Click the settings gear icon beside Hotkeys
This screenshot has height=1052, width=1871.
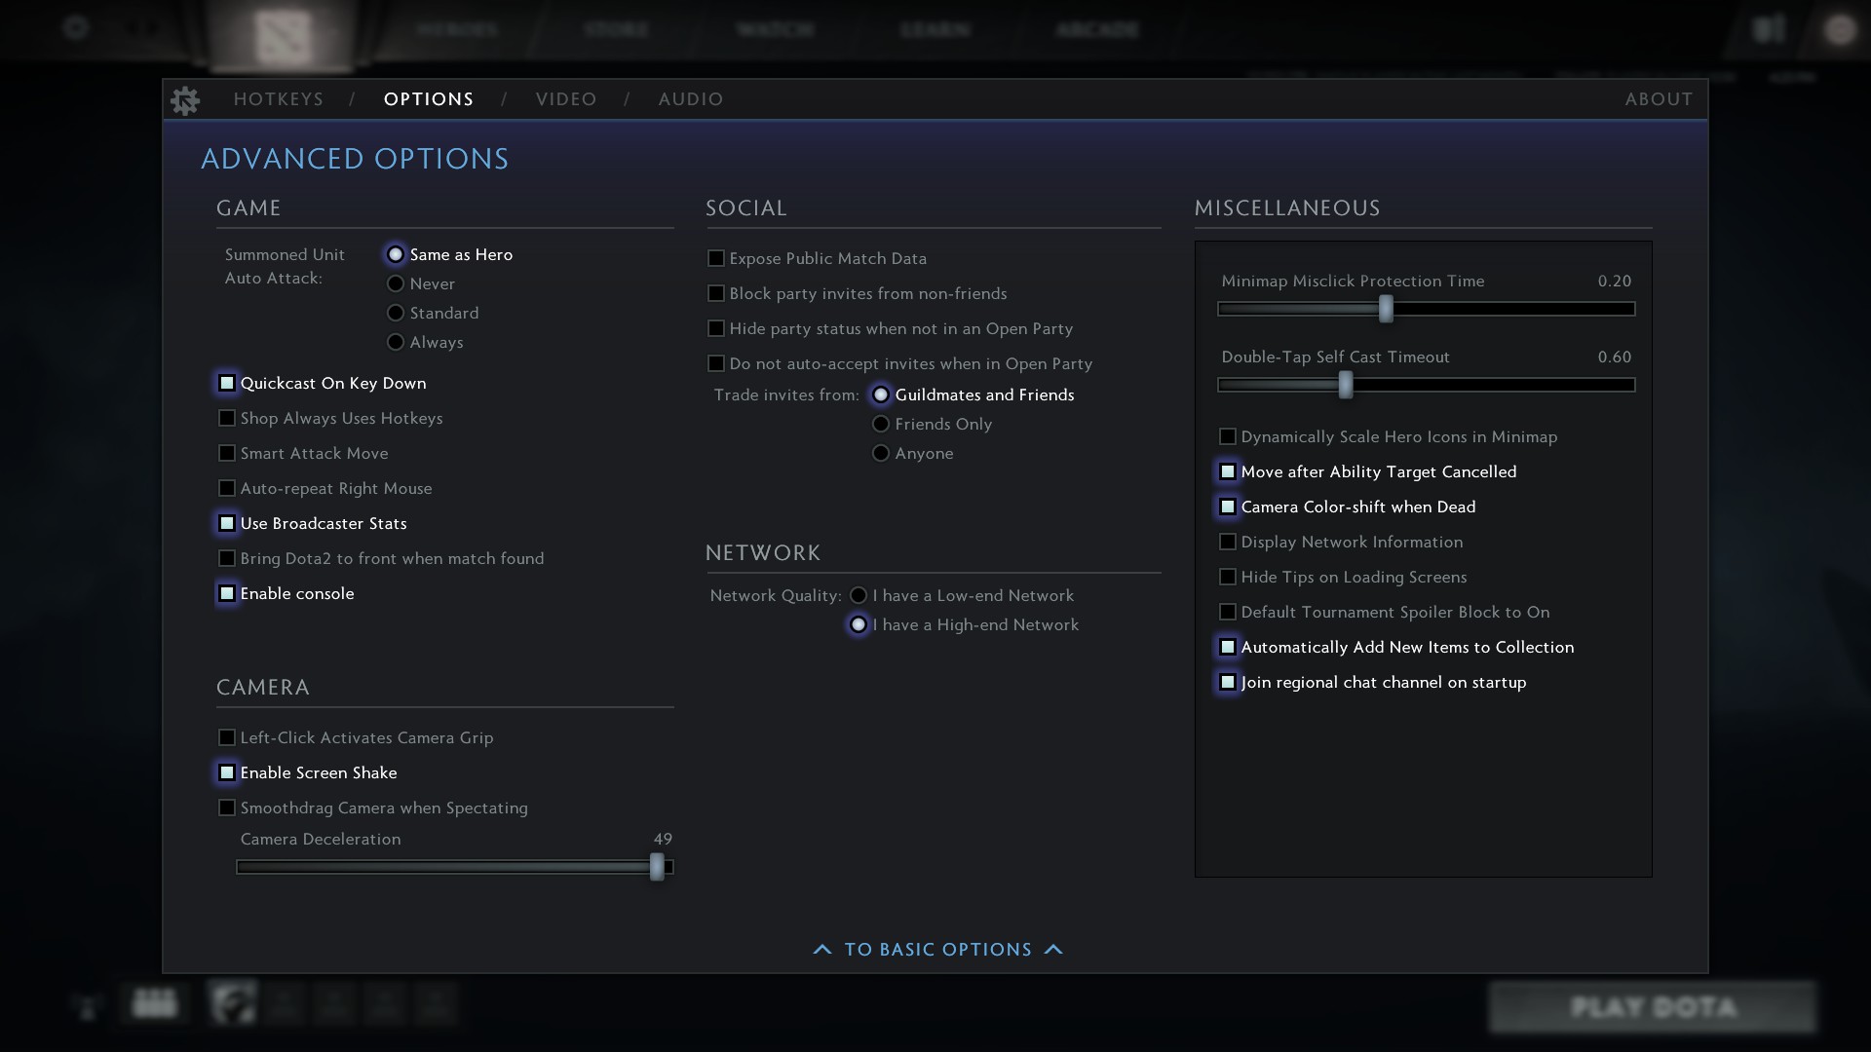point(185,99)
